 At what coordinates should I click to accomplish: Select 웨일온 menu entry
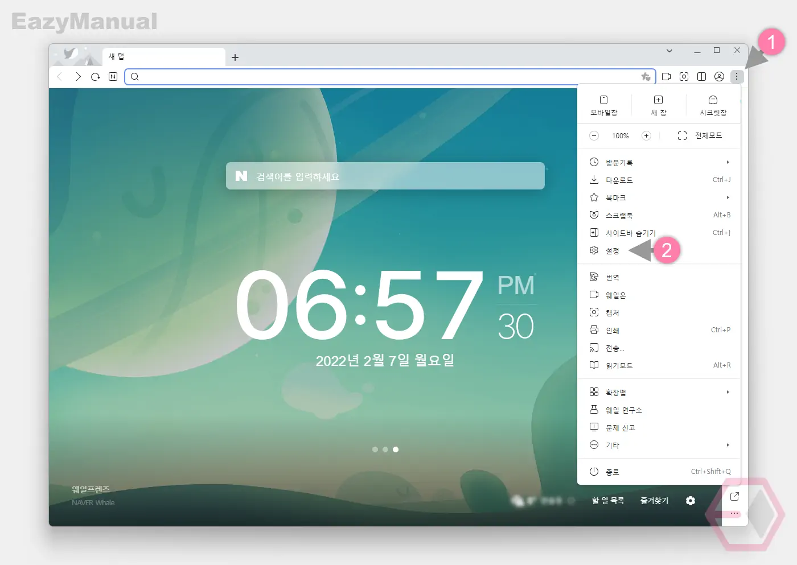click(x=659, y=295)
